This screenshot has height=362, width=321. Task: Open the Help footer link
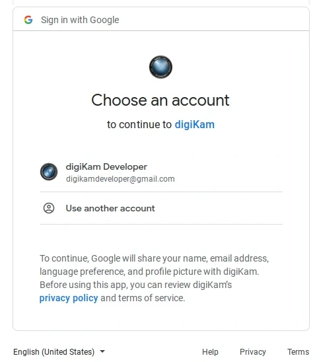tap(210, 352)
